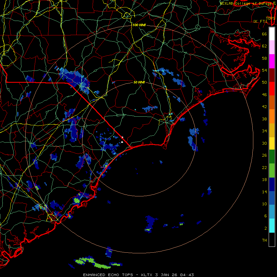The width and height of the screenshot is (277, 277).
Task: Click the "46" legend value
Action: click(x=264, y=95)
